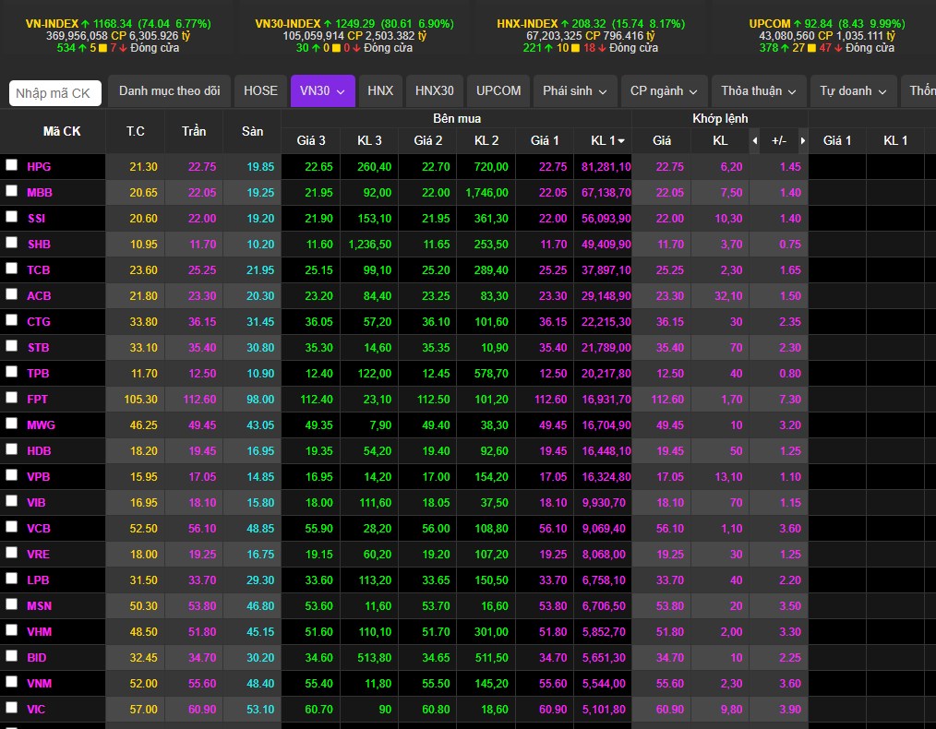Open the MWG stock symbol
The width and height of the screenshot is (936, 729).
[x=41, y=424]
